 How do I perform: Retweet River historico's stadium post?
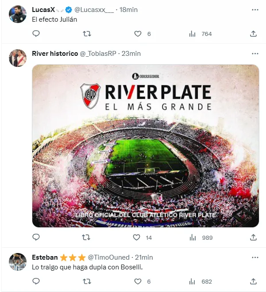(87, 237)
